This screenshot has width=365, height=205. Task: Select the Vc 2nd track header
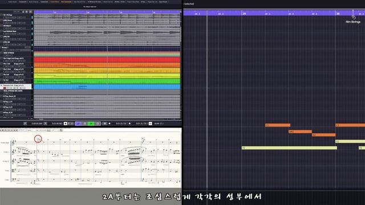(x=16, y=80)
